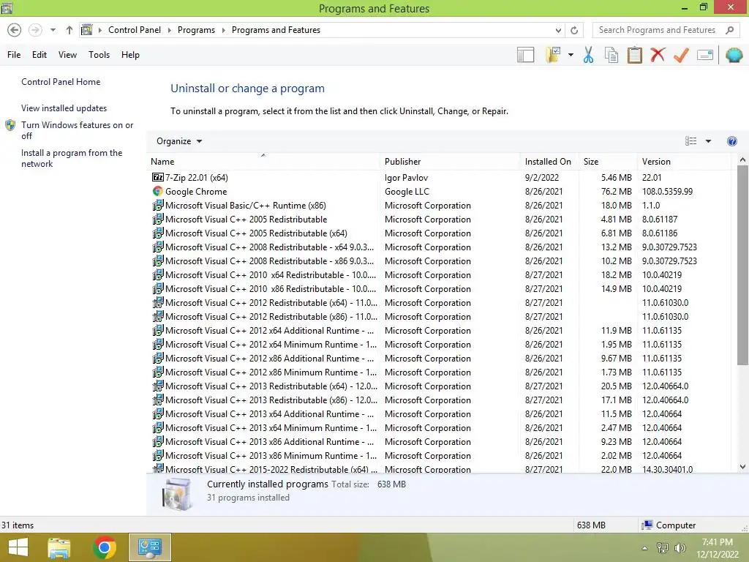Viewport: 749px width, 562px height.
Task: Click the scroll up arrow of program list
Action: (x=742, y=160)
